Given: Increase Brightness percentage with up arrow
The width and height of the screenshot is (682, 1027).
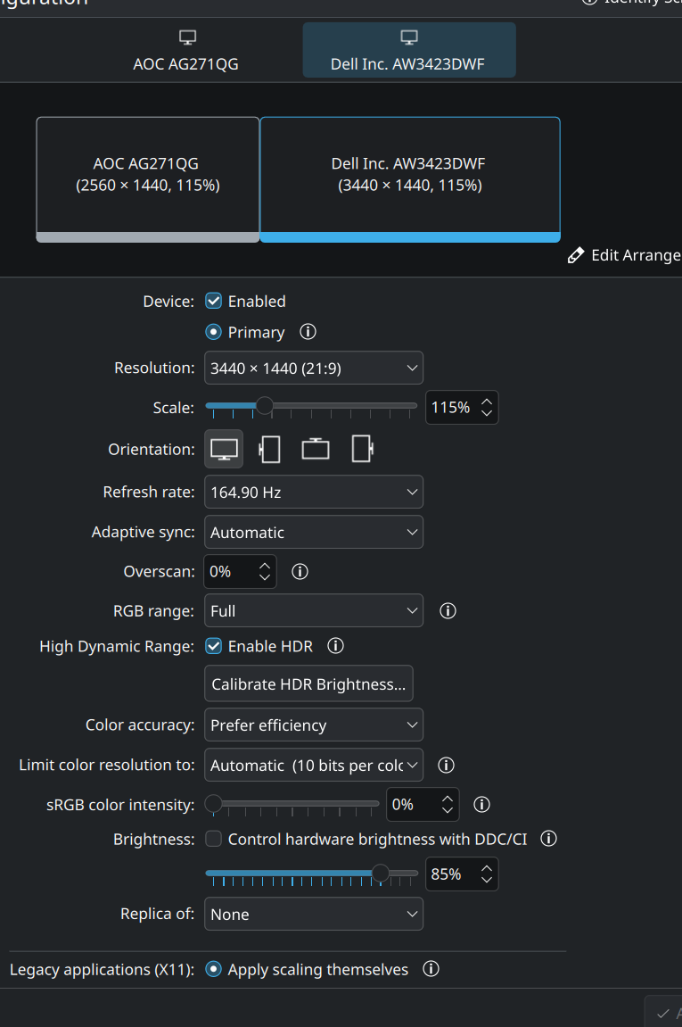Looking at the screenshot, I should click(486, 868).
